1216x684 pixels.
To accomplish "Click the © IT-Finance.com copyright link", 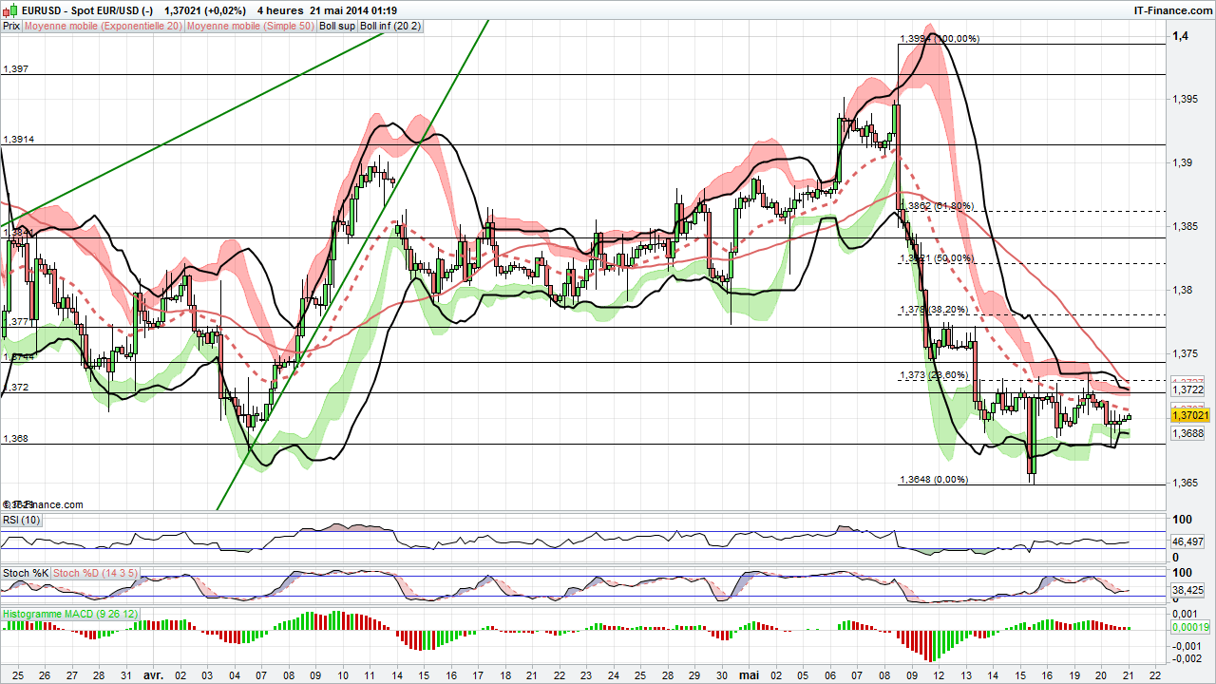I will click(42, 504).
